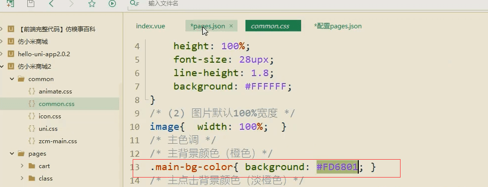Screen dimensions: 488x187
Task: Click the save file toolbar icon
Action: pyautogui.click(x=30, y=3)
